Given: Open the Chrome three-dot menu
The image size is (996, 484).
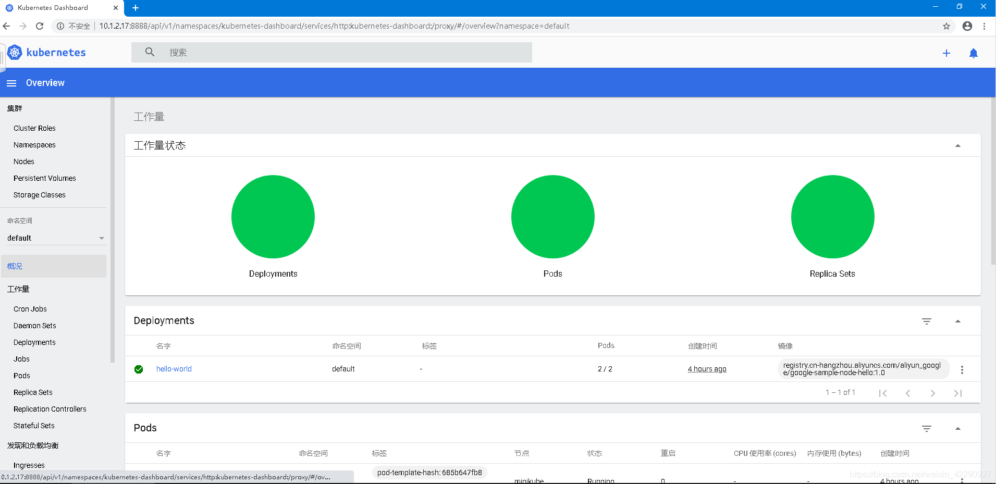Looking at the screenshot, I should (x=984, y=26).
